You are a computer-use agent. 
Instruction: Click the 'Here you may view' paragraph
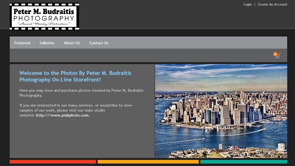tap(81, 93)
